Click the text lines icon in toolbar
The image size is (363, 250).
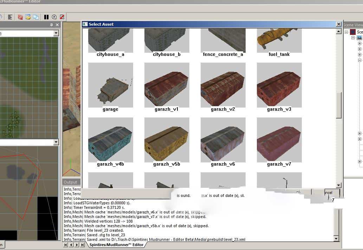(x=10, y=17)
